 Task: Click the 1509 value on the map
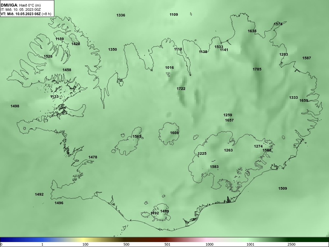click(x=283, y=188)
